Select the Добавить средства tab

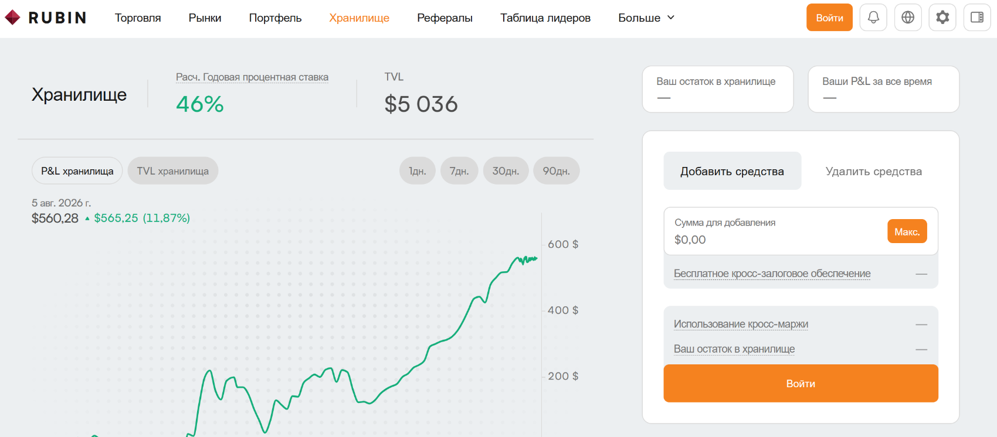[733, 171]
